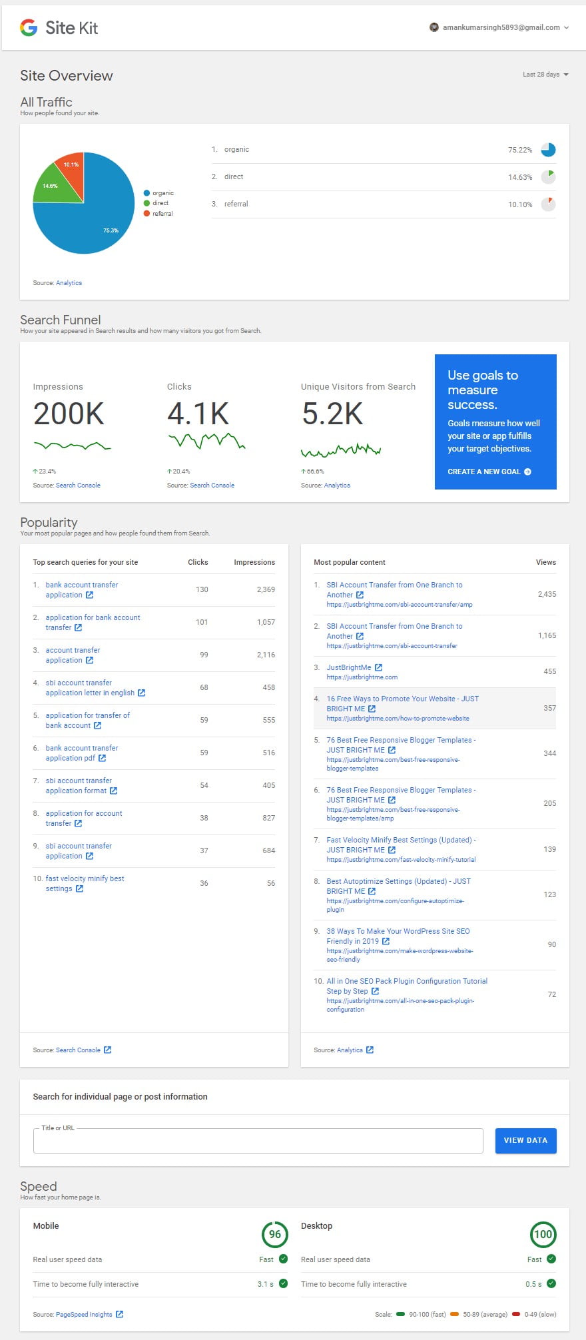Viewport: 586px width, 1340px height.
Task: Open external icon next to Analytics source in Popularity
Action: (370, 1050)
